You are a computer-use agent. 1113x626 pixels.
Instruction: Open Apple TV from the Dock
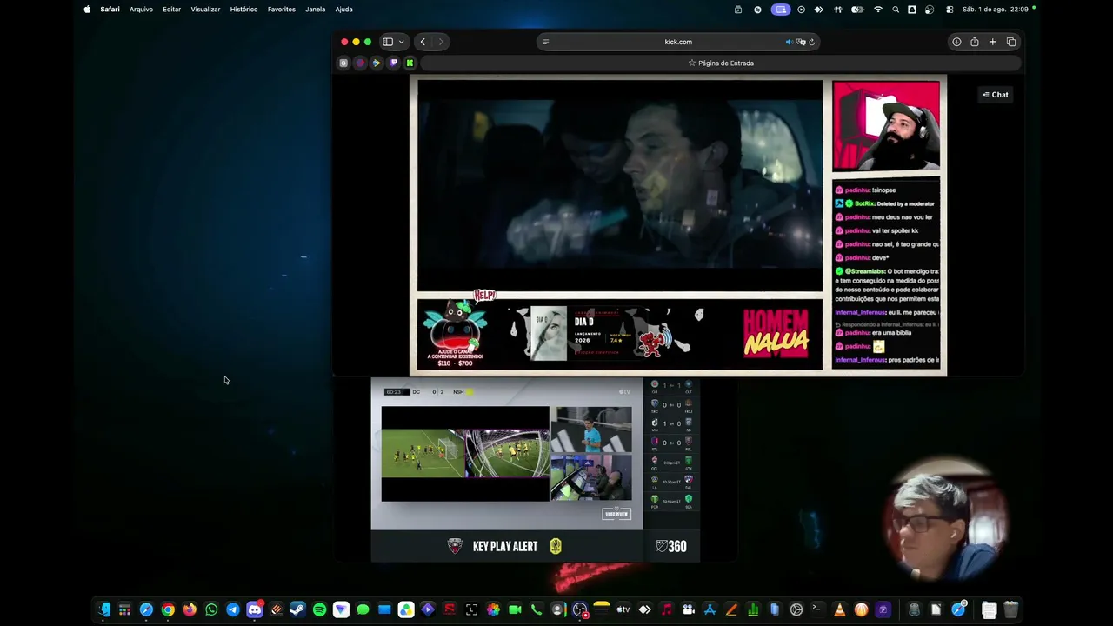(x=623, y=609)
